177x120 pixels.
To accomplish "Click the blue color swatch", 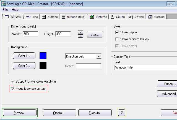I will (43, 56).
